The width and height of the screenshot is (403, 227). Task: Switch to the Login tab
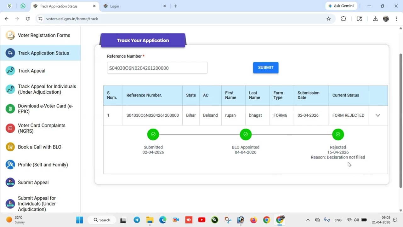pyautogui.click(x=135, y=6)
